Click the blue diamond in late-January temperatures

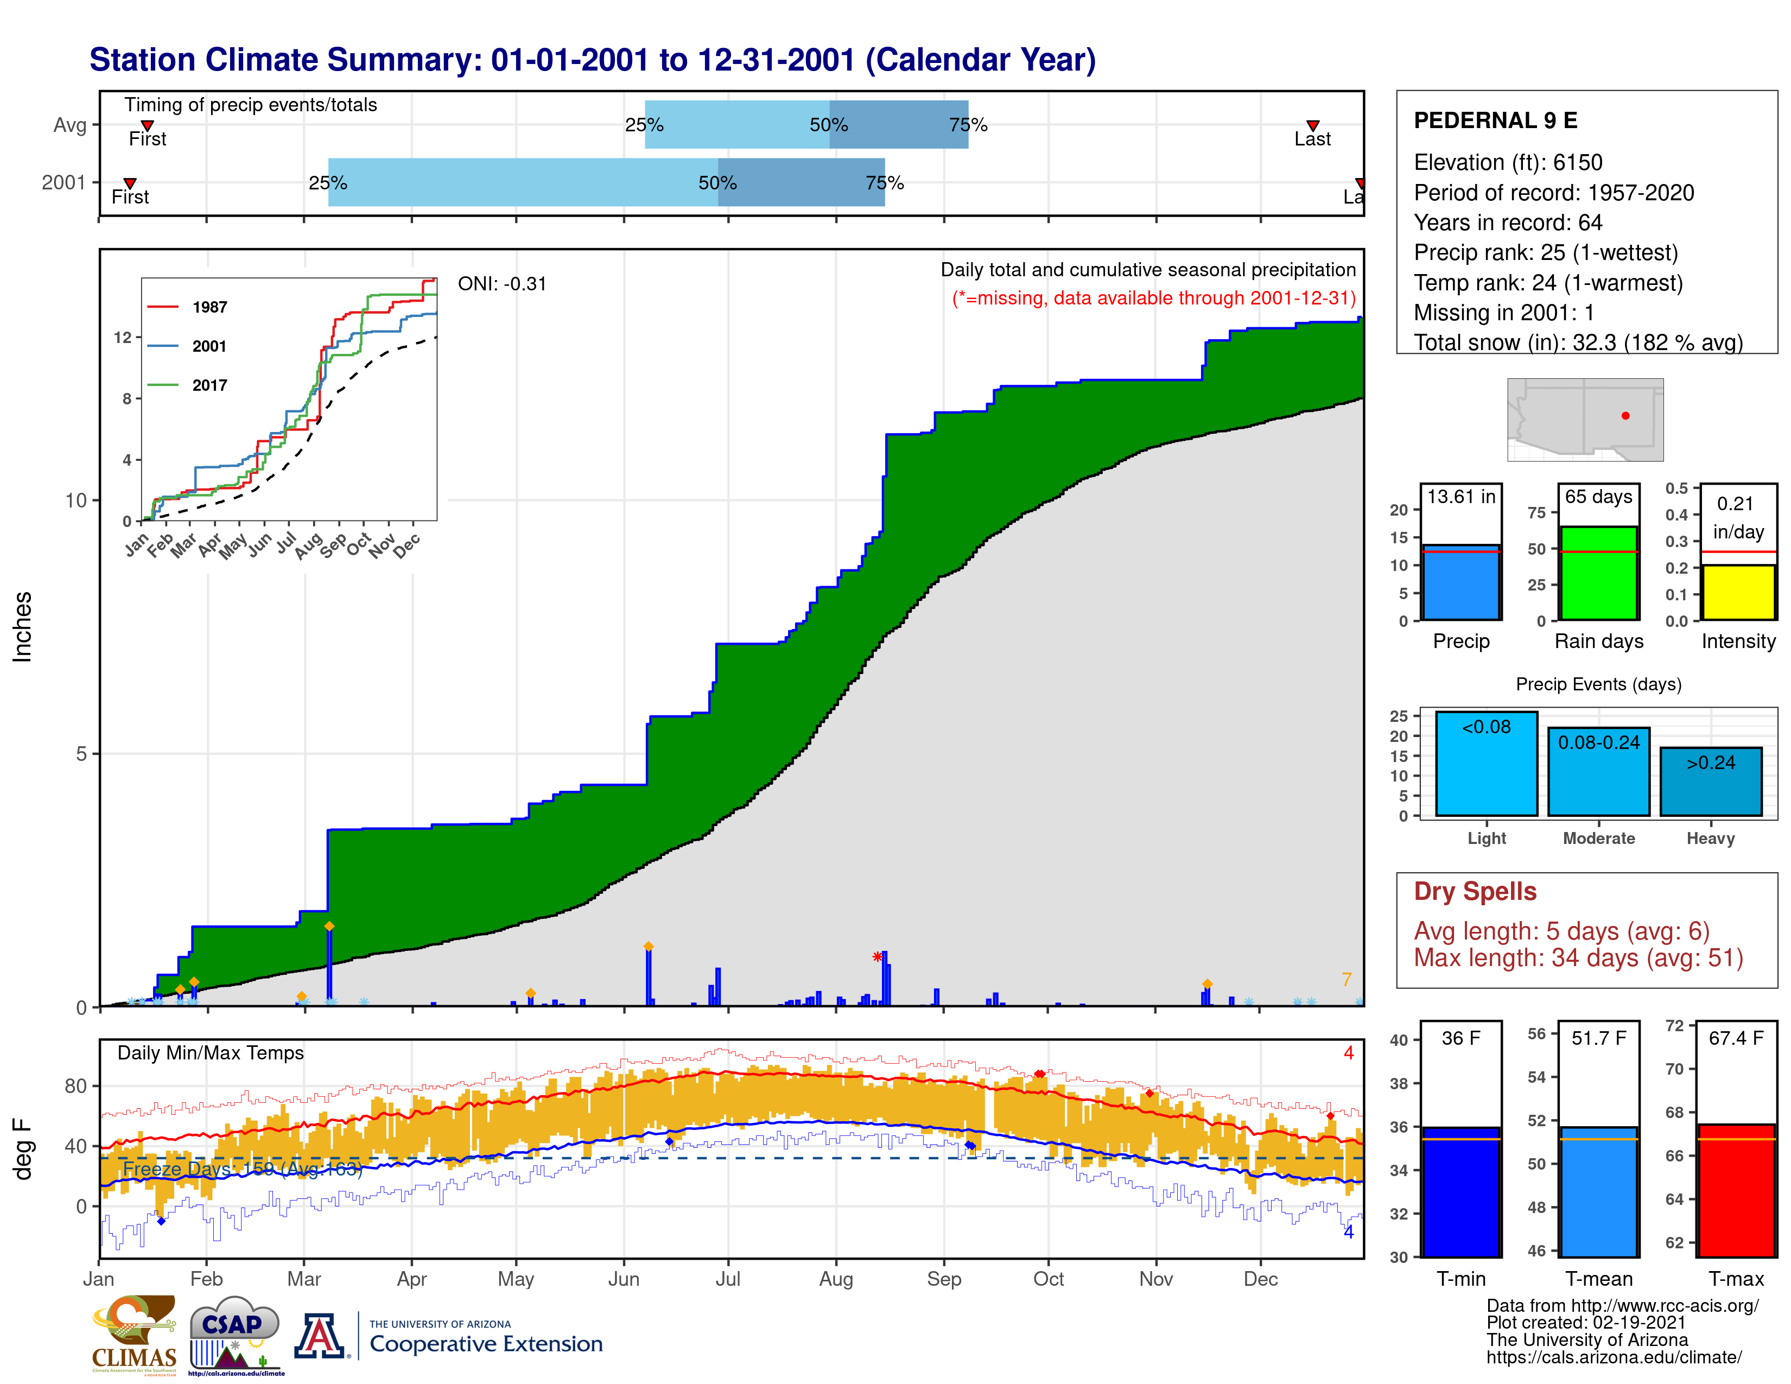pos(162,1221)
